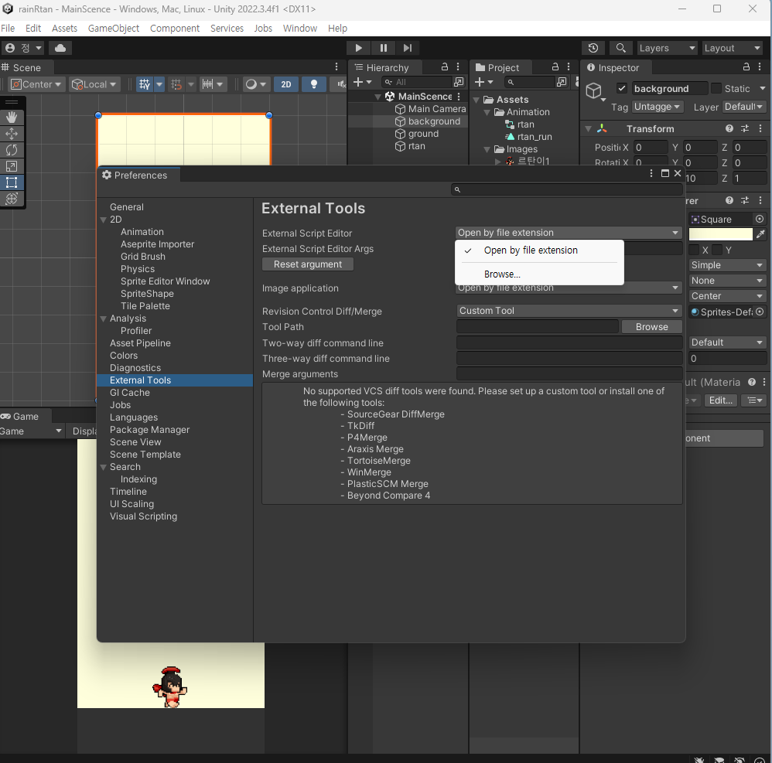The image size is (772, 763).
Task: Collapse the Analysis preferences group
Action: [x=104, y=318]
